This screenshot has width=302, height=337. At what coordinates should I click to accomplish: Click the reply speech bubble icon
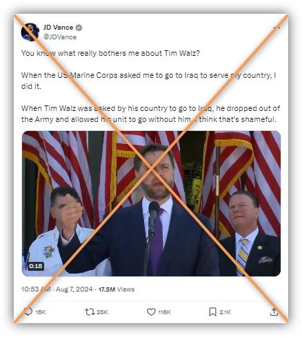[28, 312]
